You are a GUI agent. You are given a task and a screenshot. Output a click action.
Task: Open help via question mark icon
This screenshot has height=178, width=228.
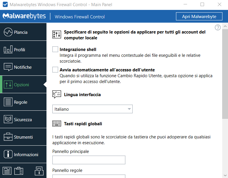tap(218, 27)
